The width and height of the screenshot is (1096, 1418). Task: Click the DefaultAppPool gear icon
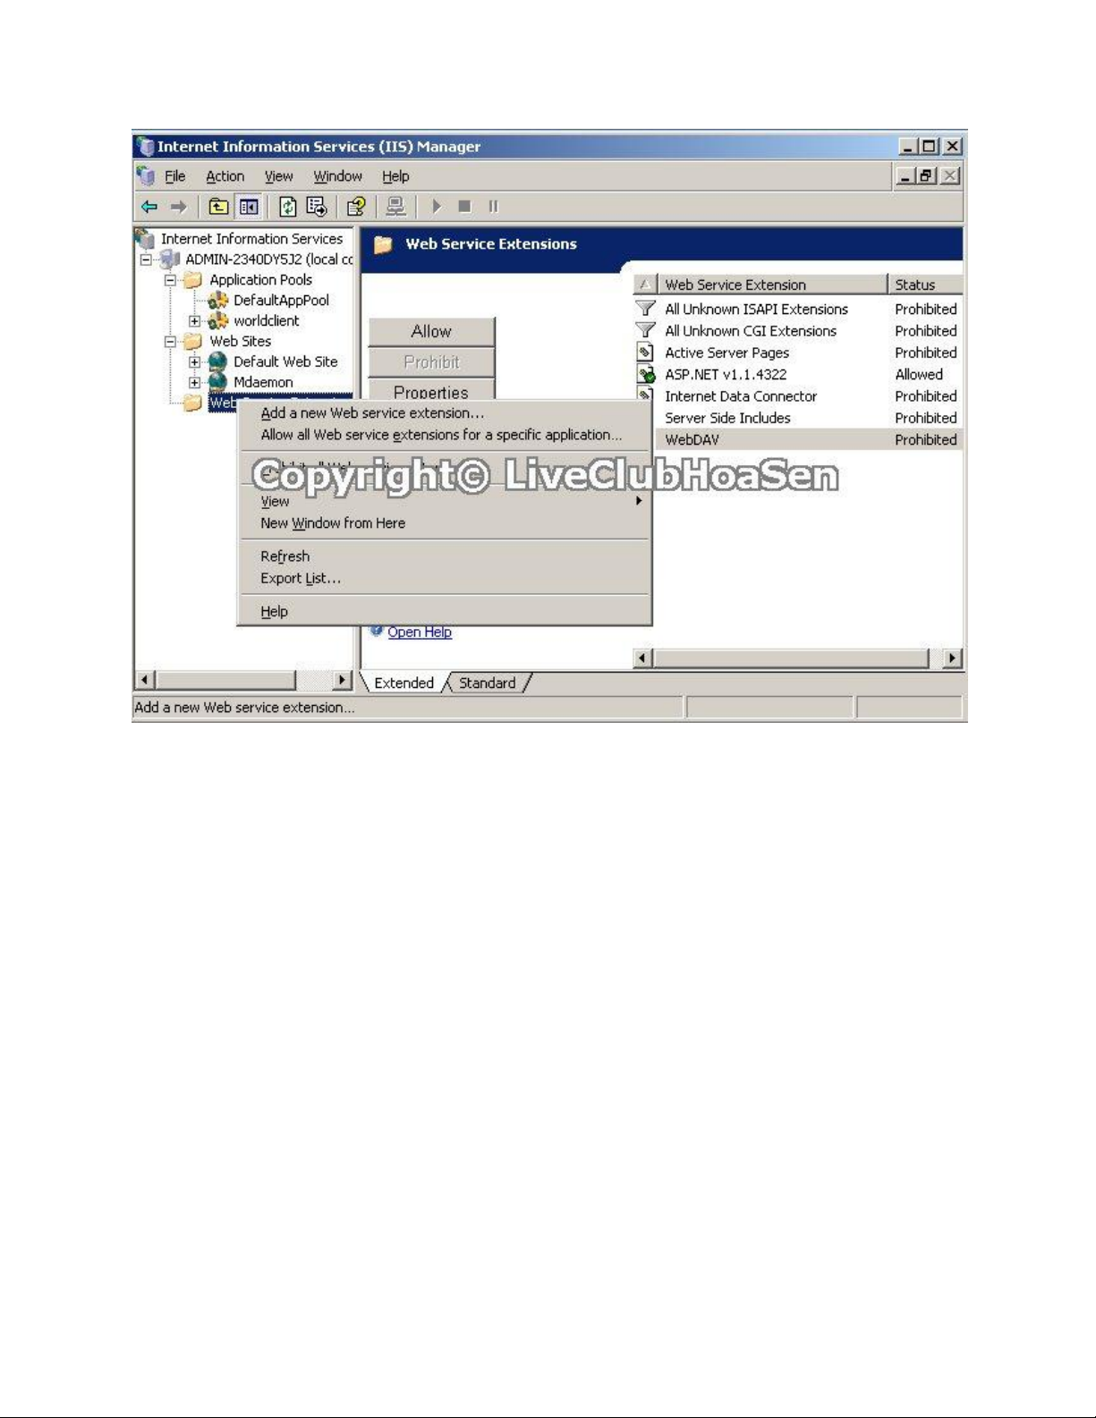(x=217, y=301)
